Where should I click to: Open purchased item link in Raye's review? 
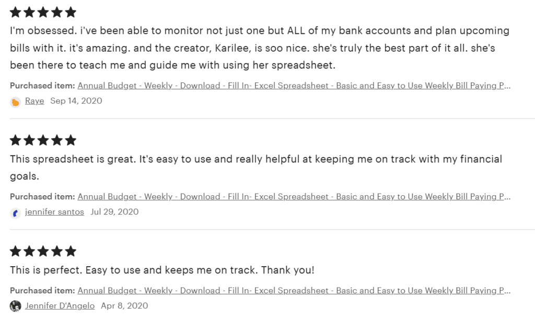tap(294, 86)
